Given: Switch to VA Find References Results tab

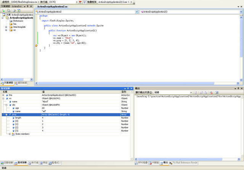Looking at the screenshot, I should (183, 163).
